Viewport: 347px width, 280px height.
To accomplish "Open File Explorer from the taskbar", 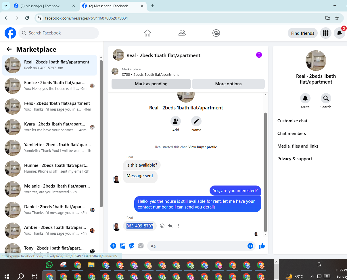I will click(91, 265).
